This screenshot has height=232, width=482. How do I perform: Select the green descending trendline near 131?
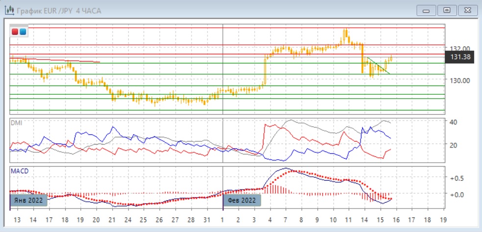click(378, 66)
